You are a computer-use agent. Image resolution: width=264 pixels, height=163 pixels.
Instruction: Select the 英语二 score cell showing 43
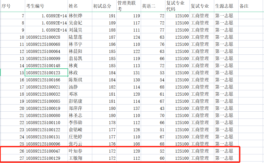[x=153, y=108]
